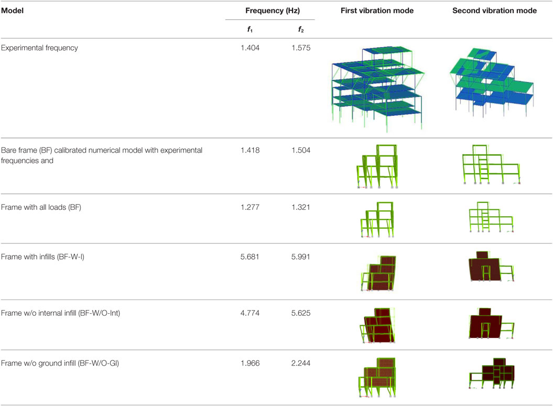This screenshot has height=406, width=553.
Task: Open the experimental second vibration mode 3D model image
Action: pos(492,82)
